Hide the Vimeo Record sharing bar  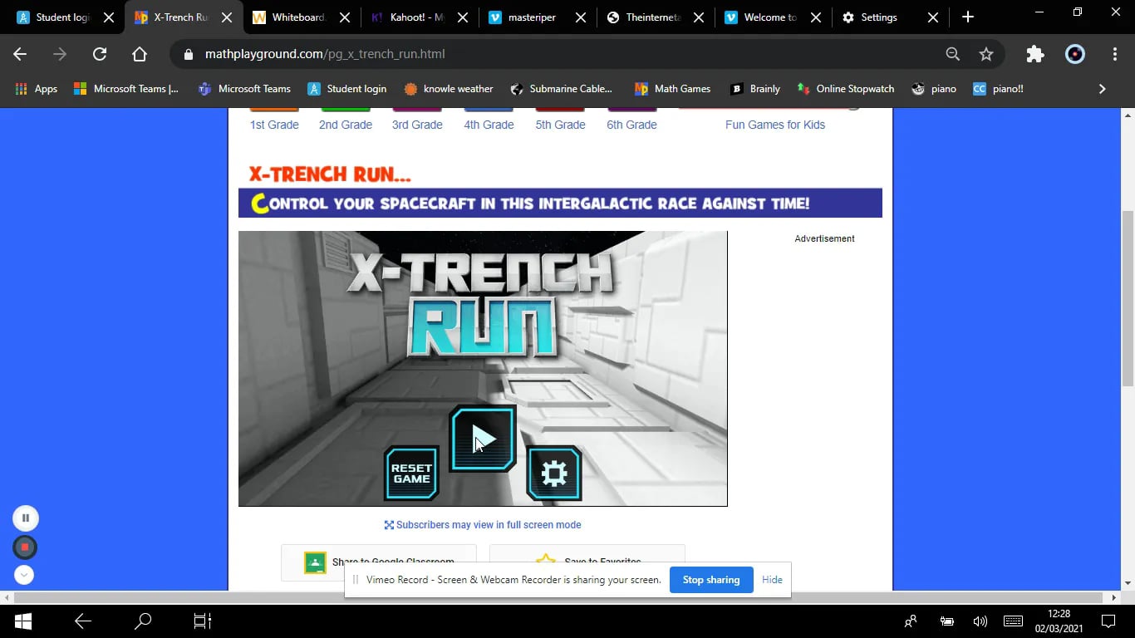point(772,580)
